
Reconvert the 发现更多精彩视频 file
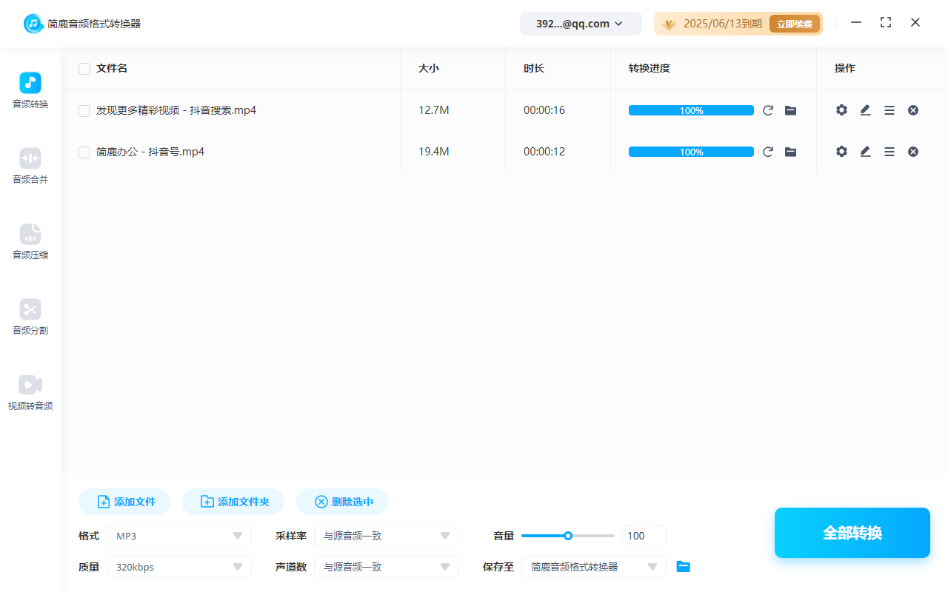pyautogui.click(x=768, y=110)
